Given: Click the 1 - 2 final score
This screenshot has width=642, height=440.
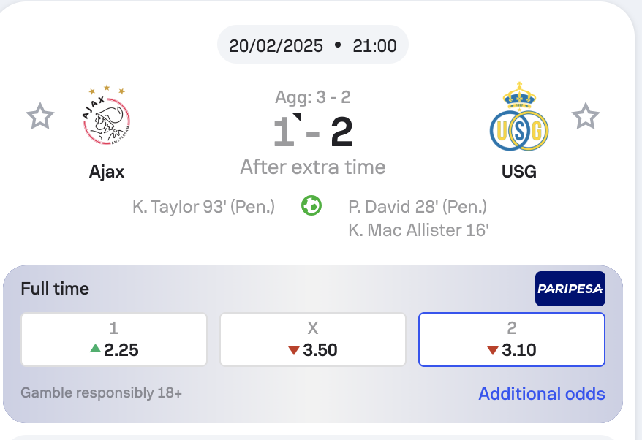Looking at the screenshot, I should [x=313, y=132].
